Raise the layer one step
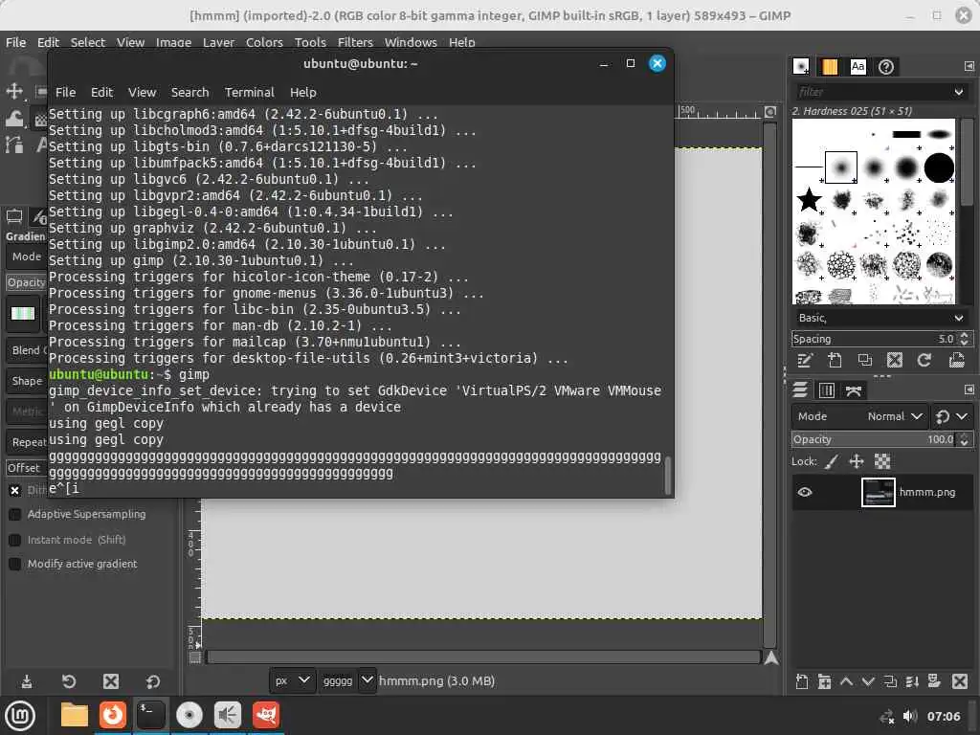 846,681
